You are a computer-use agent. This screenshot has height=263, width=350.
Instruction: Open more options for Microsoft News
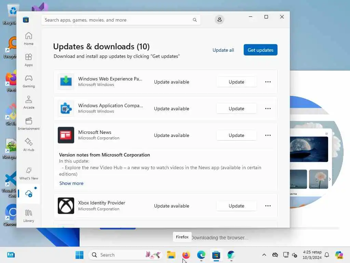268,135
